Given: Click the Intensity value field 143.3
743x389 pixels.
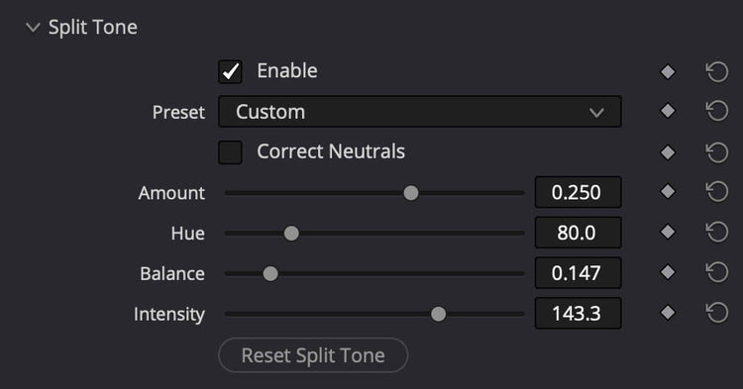Looking at the screenshot, I should 579,314.
